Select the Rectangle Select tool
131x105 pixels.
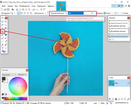pos(2,21)
